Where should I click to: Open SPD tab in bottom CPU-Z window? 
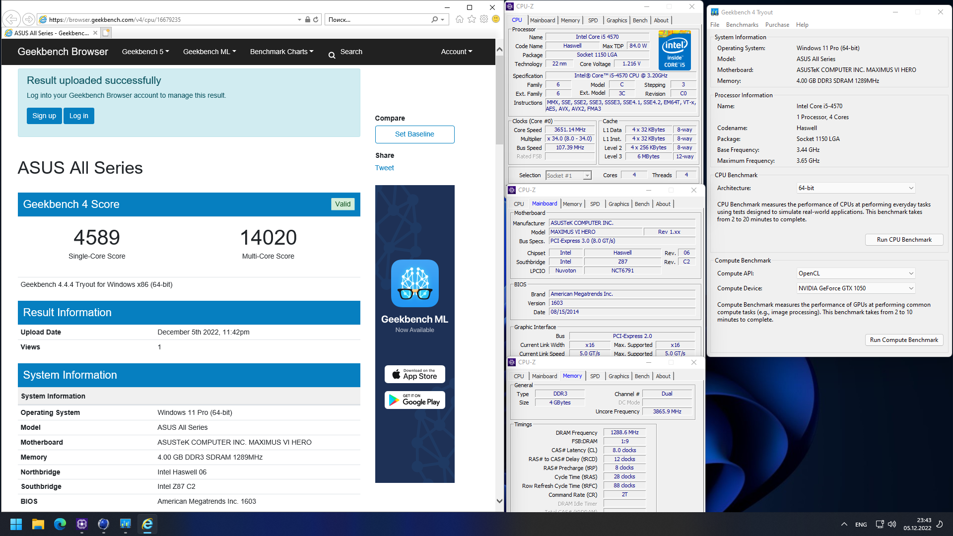[x=595, y=376]
